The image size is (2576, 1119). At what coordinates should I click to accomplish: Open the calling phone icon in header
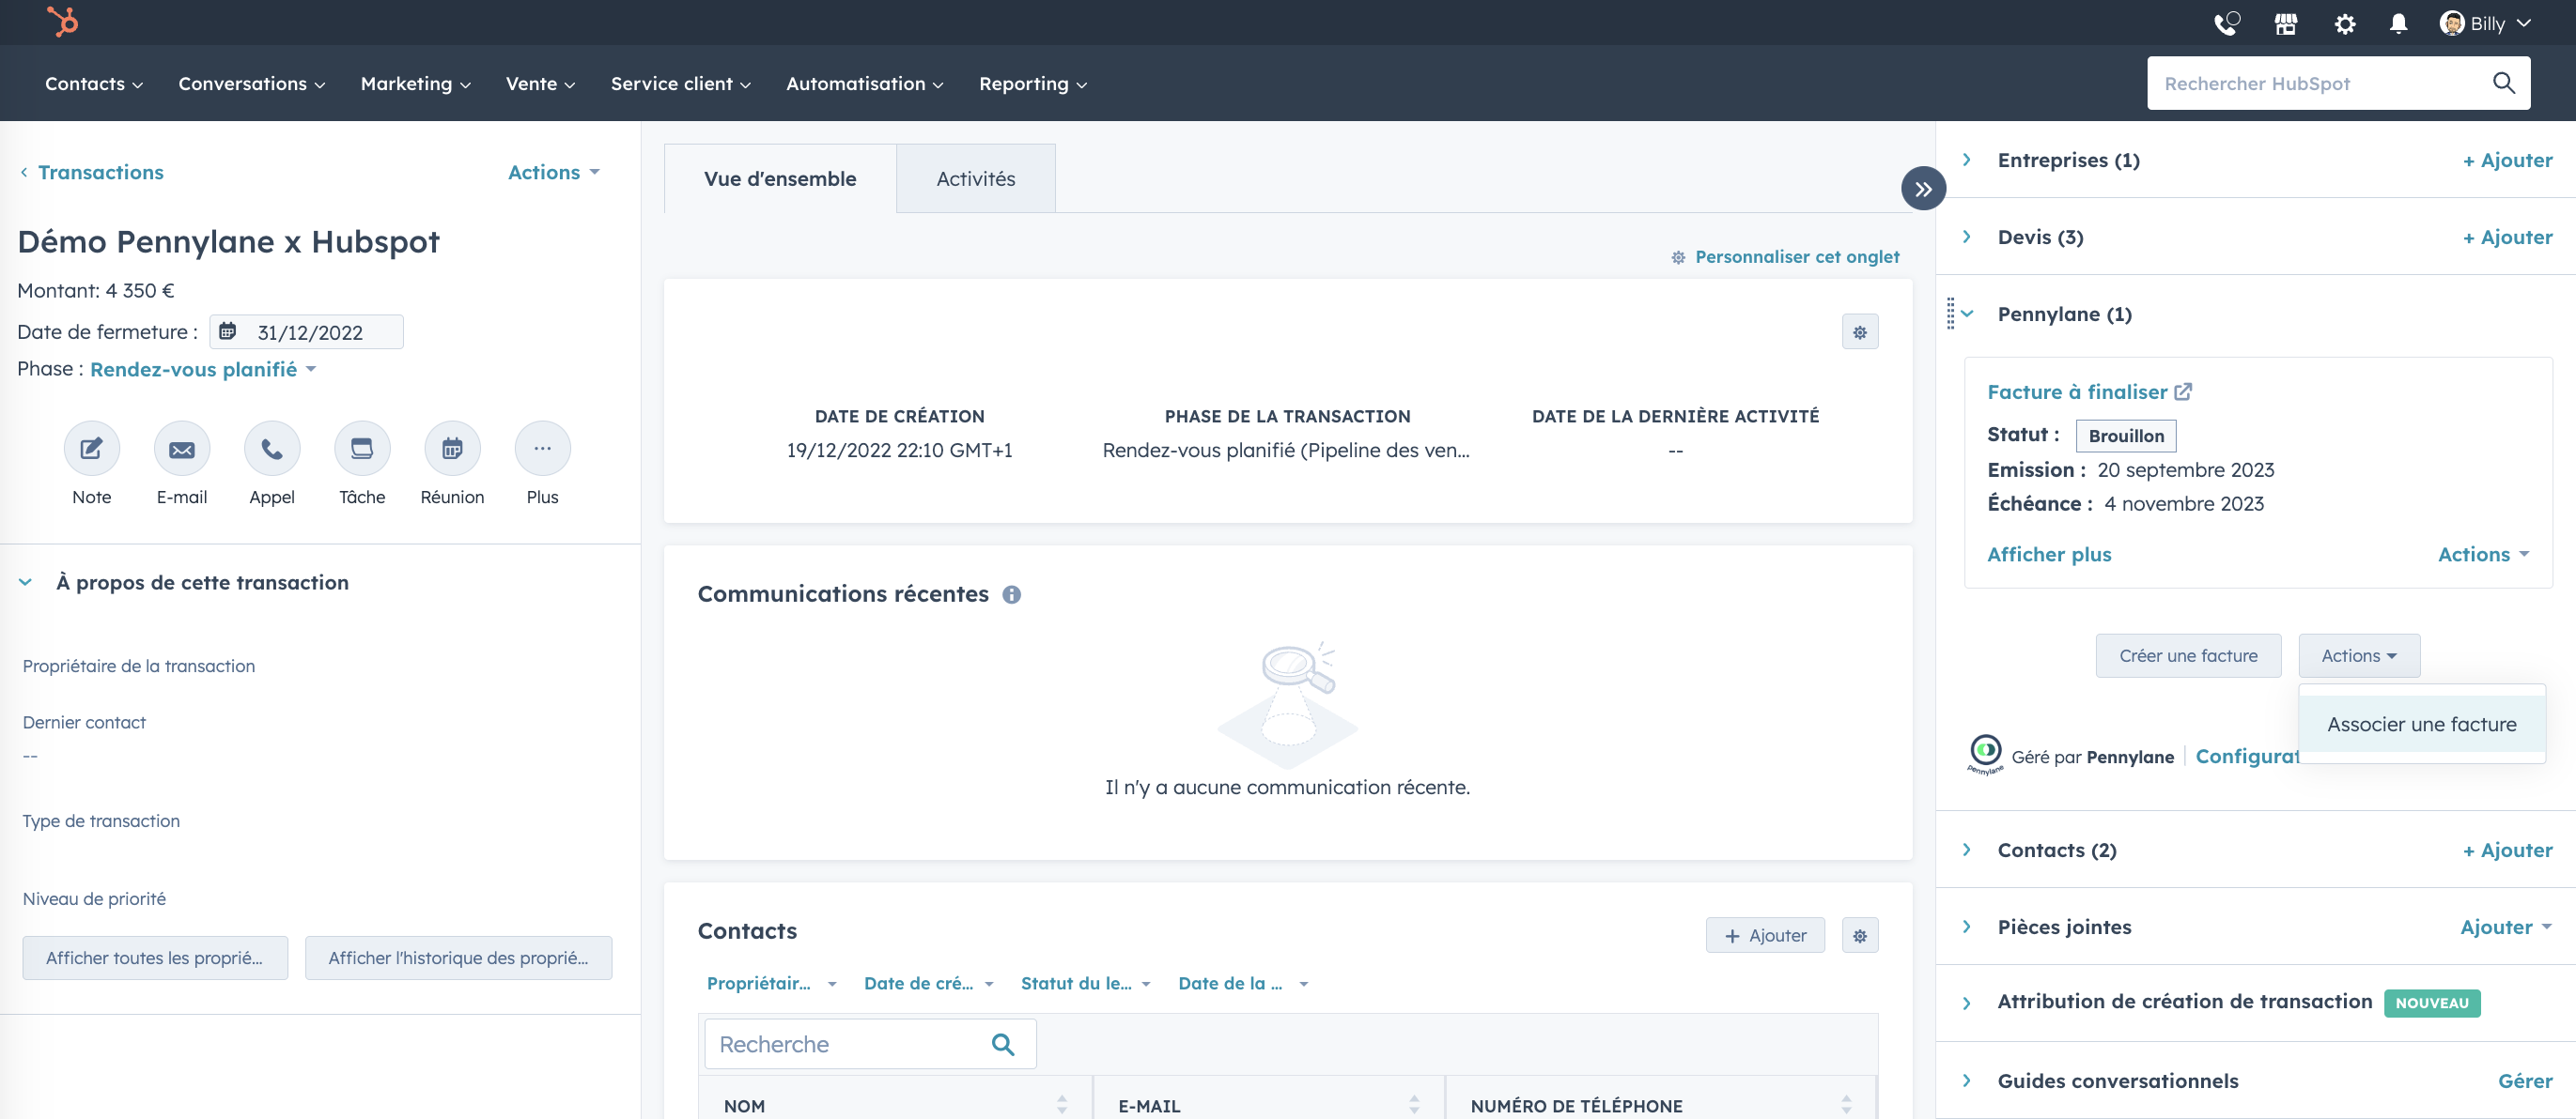(x=2226, y=22)
